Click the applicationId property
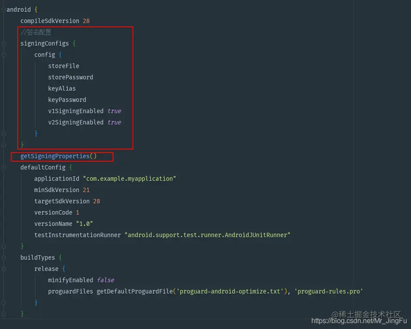 pyautogui.click(x=57, y=179)
